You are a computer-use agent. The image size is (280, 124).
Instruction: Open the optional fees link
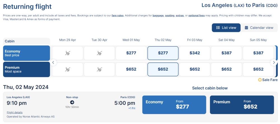click(197, 16)
